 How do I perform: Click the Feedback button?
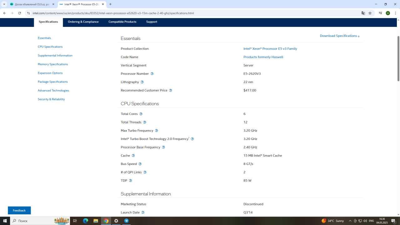coord(19,211)
